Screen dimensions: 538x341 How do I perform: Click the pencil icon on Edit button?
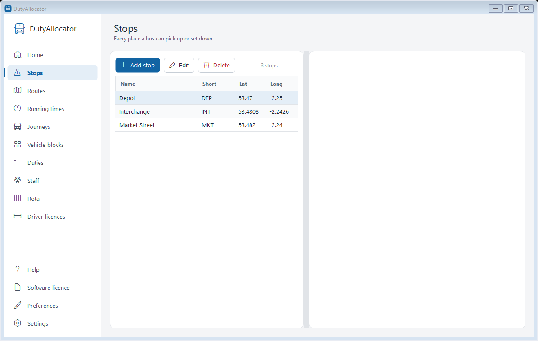[172, 65]
